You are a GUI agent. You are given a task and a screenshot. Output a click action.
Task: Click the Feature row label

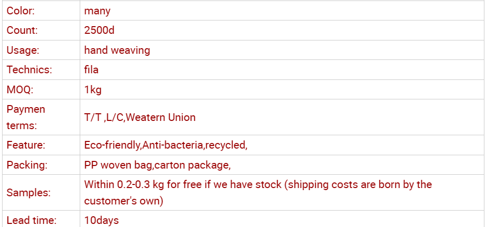click(x=26, y=145)
